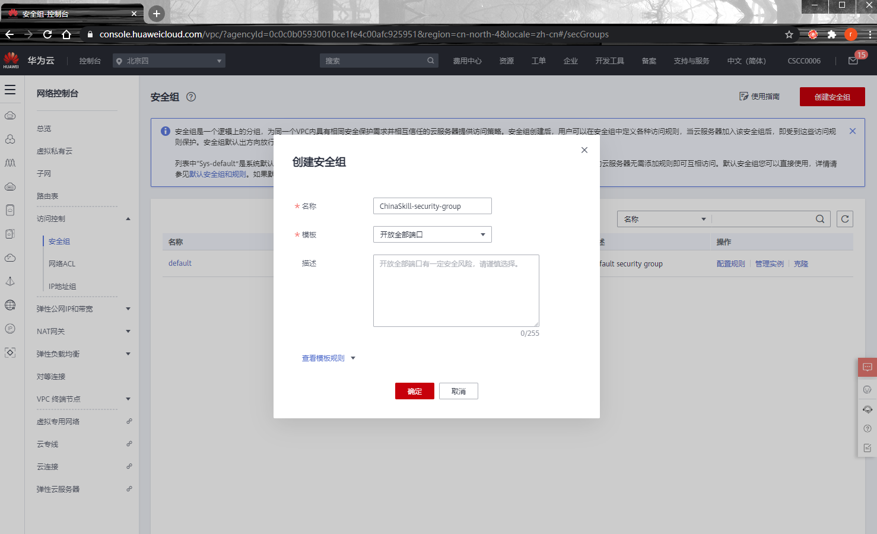Close the 创建安全组 dialog with X

pos(584,150)
